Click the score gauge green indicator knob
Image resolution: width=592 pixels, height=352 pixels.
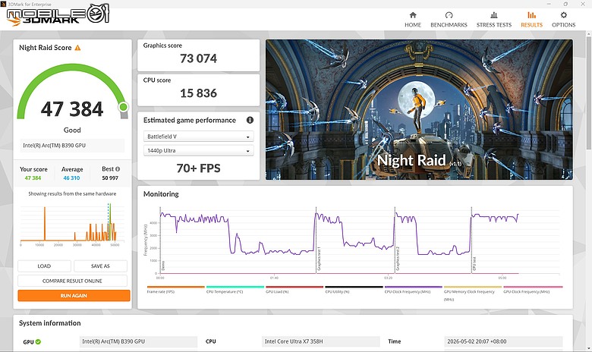124,107
